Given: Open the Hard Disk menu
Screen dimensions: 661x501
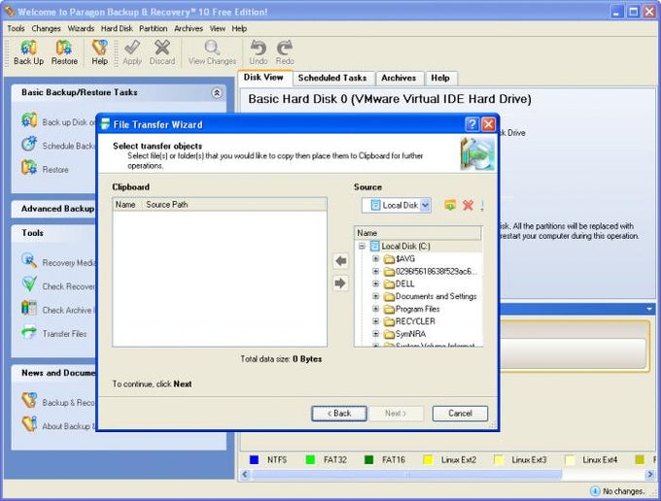Looking at the screenshot, I should (117, 28).
